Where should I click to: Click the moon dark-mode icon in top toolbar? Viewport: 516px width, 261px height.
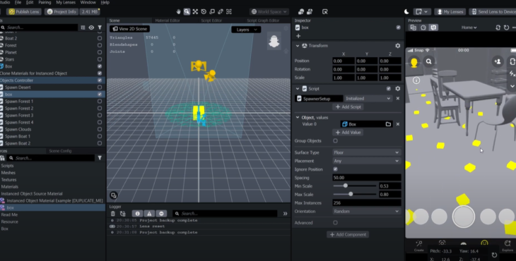point(406,11)
